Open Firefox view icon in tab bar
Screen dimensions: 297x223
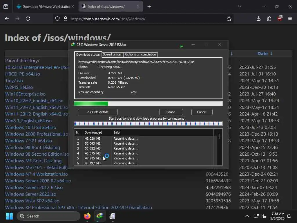6,7
